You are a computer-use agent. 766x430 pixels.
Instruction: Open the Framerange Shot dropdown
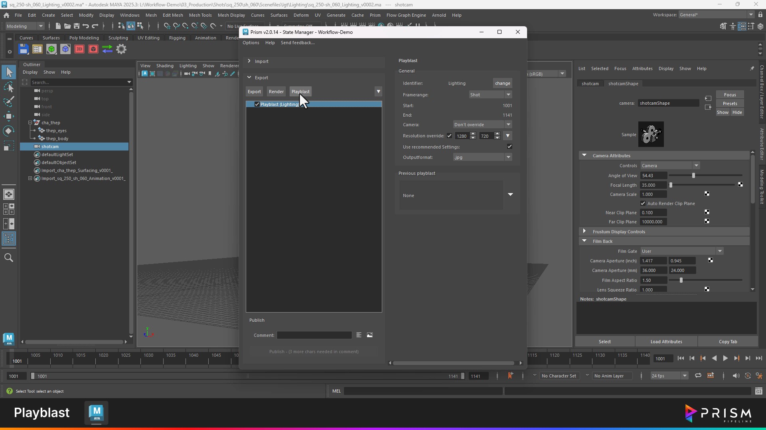490,95
